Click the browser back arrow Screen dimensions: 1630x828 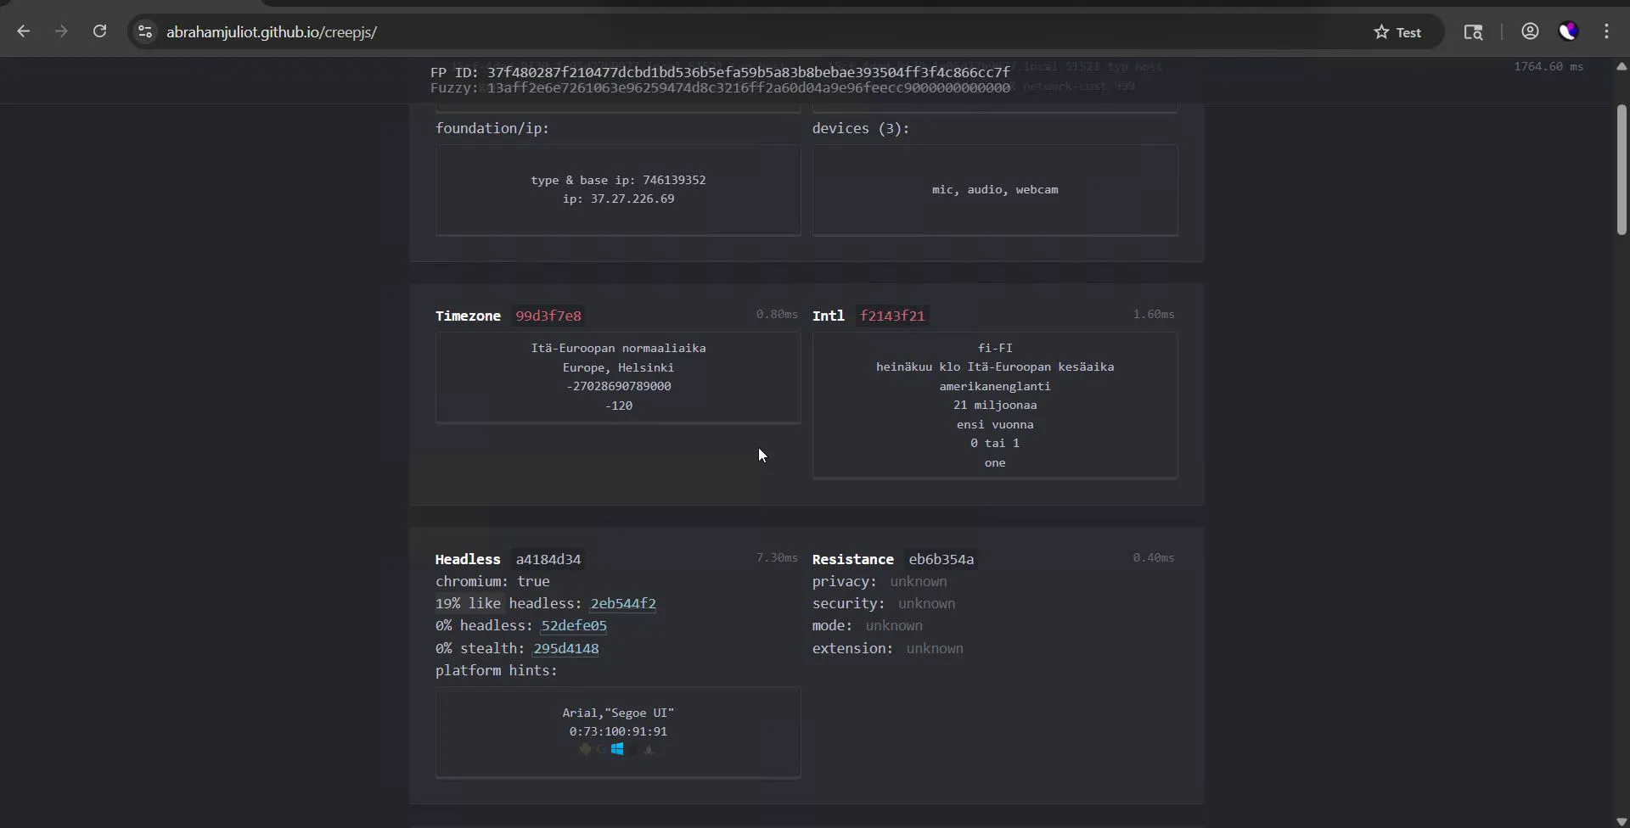24,31
